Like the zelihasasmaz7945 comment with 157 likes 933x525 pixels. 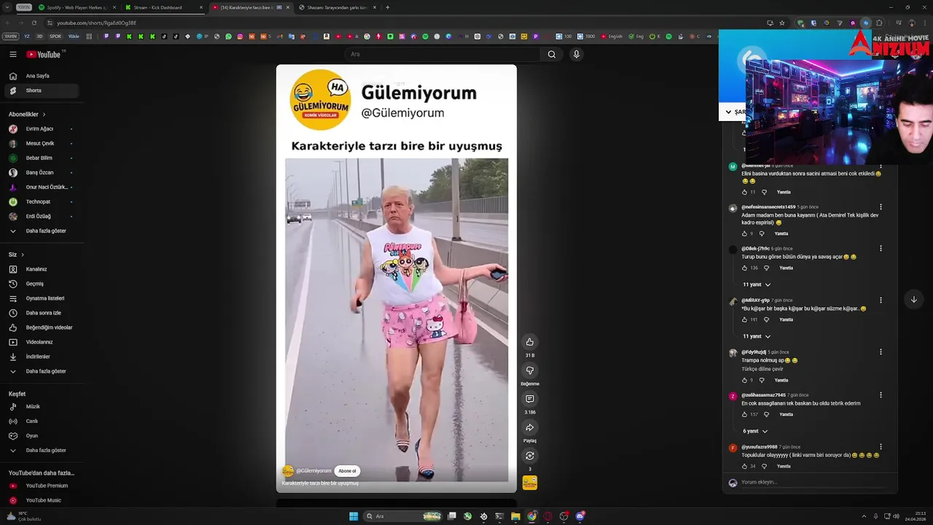pyautogui.click(x=744, y=415)
